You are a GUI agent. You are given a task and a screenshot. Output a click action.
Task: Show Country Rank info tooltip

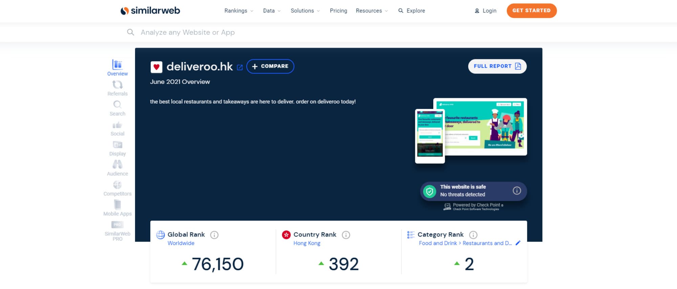click(x=346, y=235)
